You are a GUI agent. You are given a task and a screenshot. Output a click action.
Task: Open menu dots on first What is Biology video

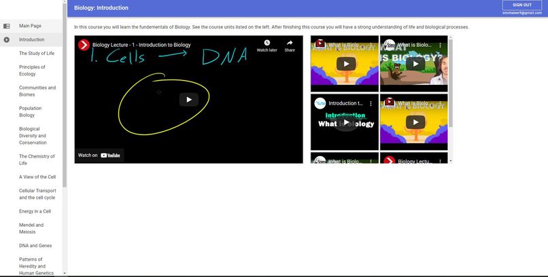click(x=371, y=45)
